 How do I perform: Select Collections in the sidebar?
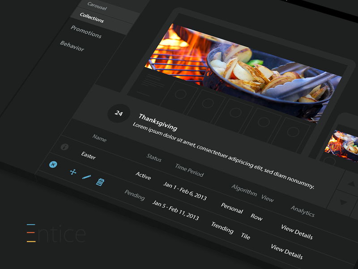coord(92,17)
